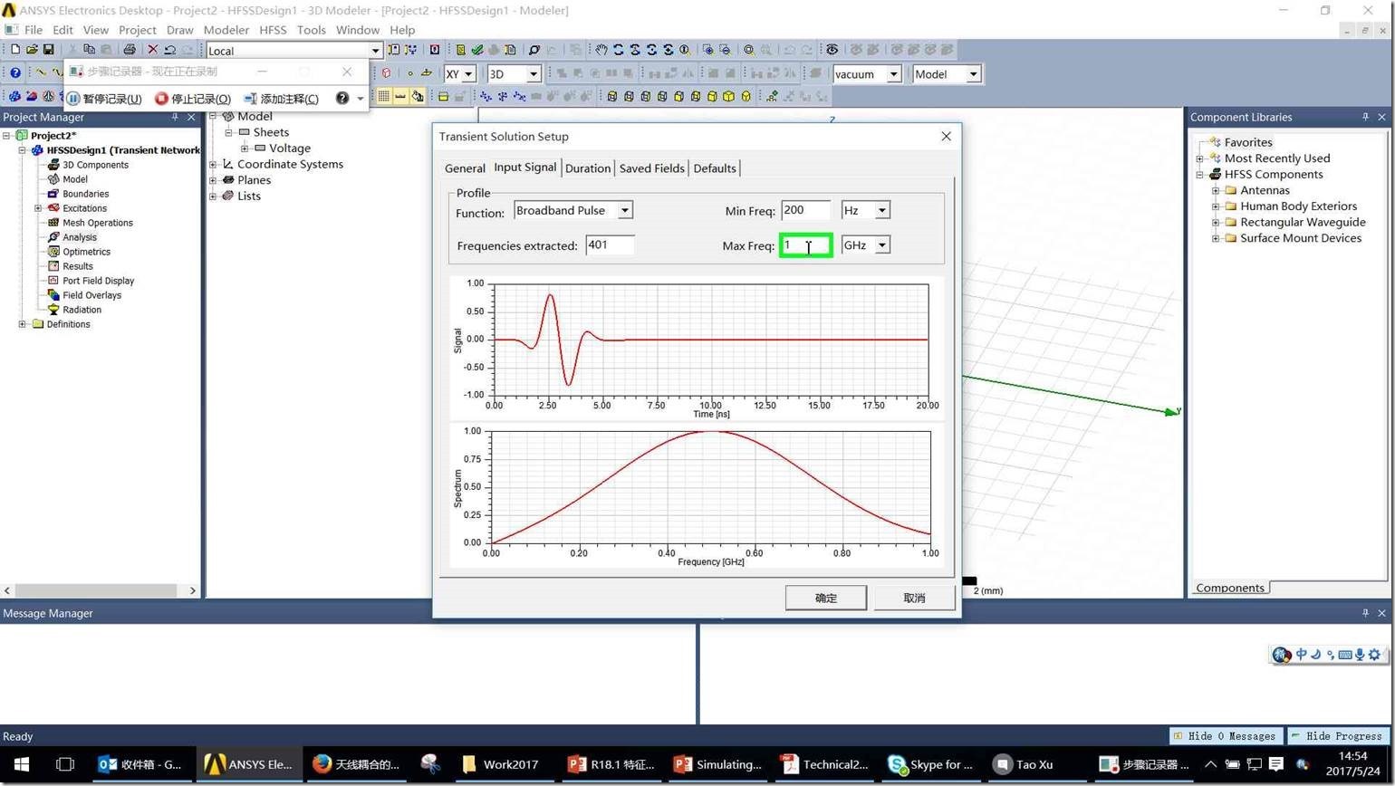The height and width of the screenshot is (786, 1395).
Task: Switch to the Duration tab
Action: (587, 168)
